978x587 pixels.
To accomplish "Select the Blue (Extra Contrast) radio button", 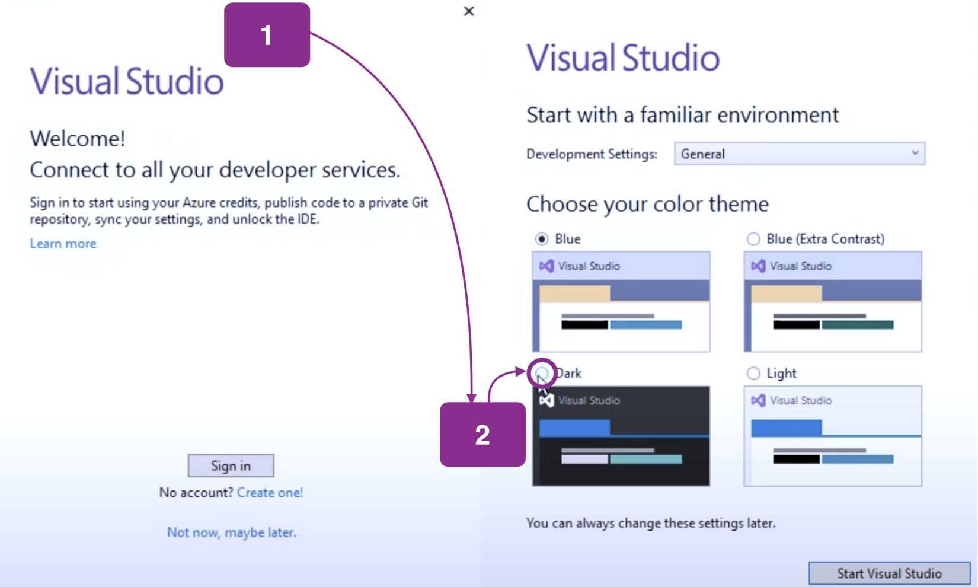I will tap(753, 239).
